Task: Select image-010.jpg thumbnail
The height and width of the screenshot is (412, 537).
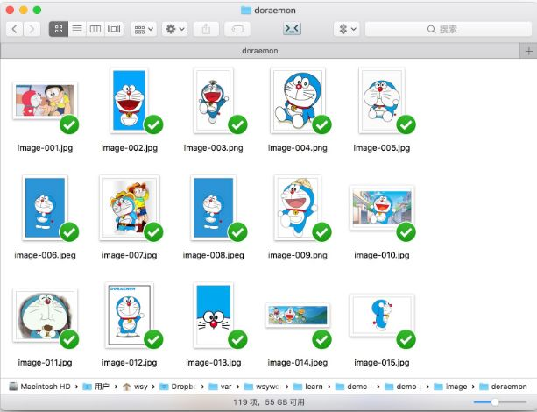Action: (382, 208)
